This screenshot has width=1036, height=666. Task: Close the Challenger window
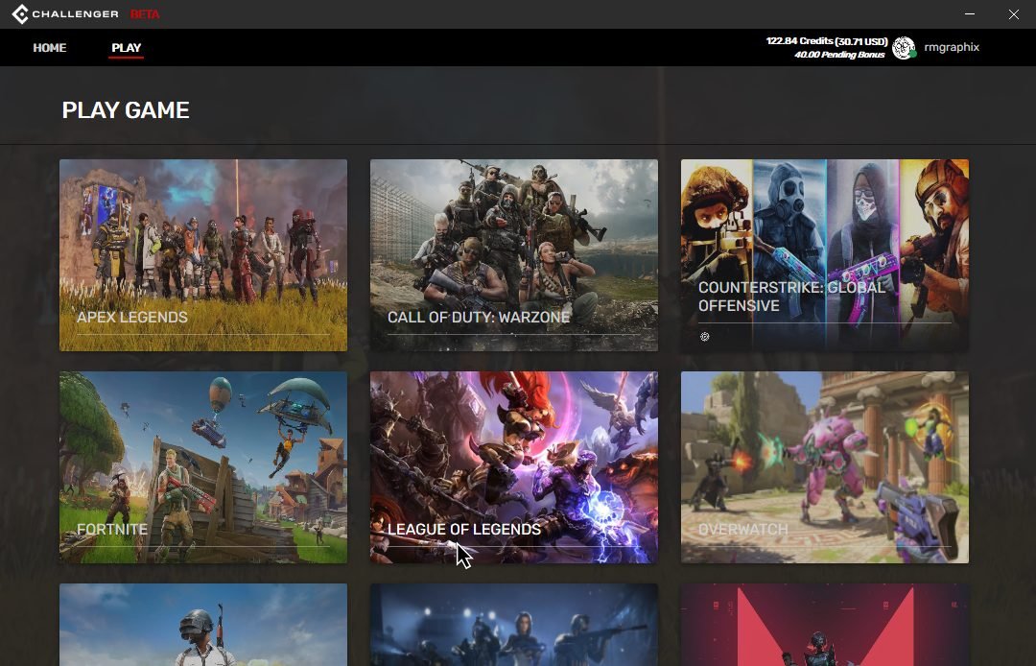coord(1014,13)
